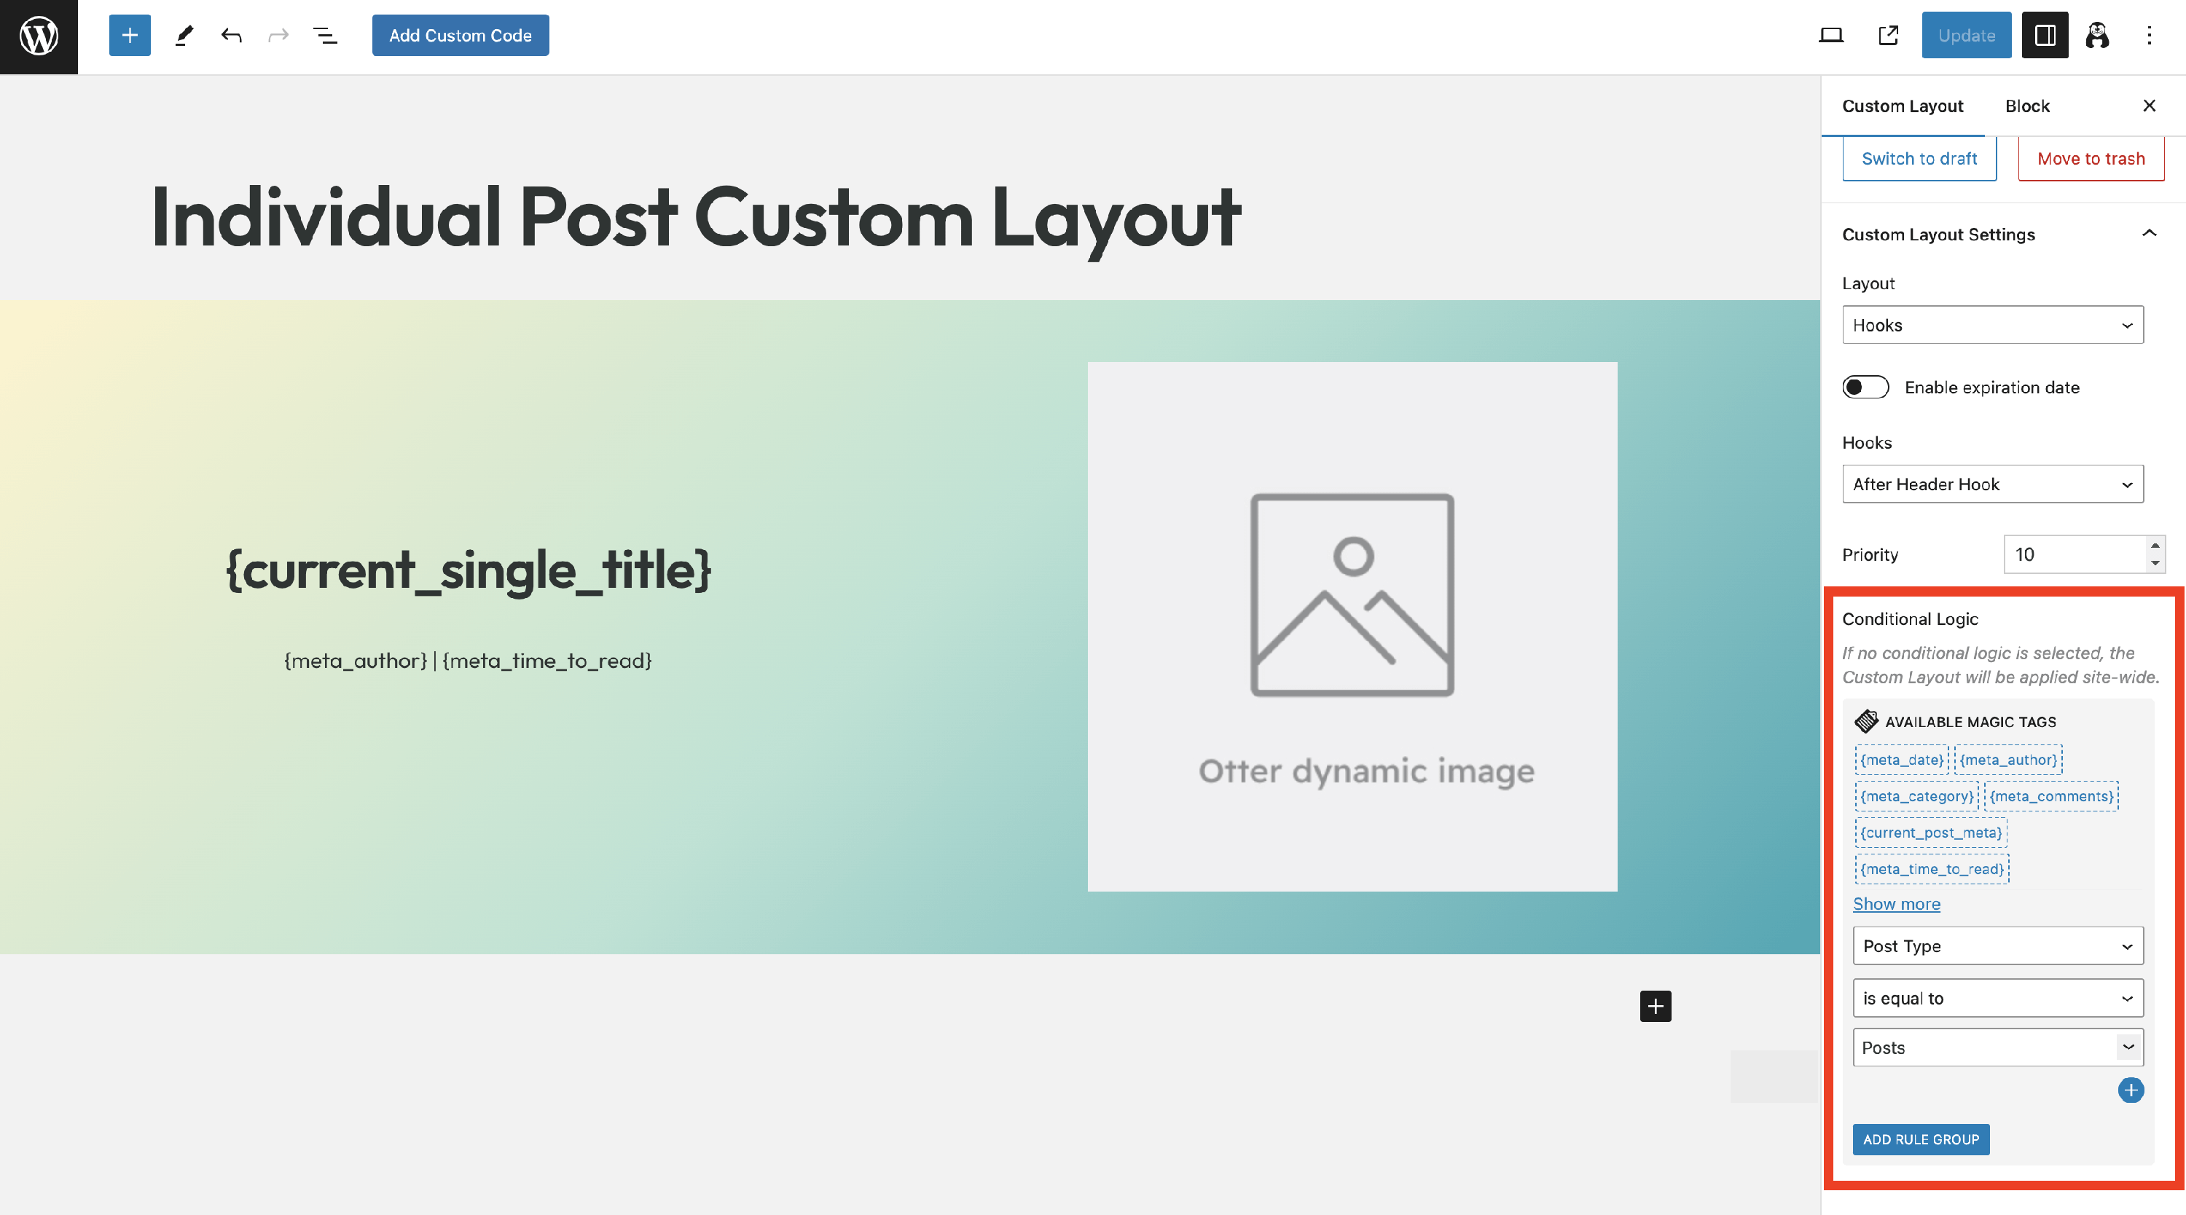Open the Layout dropdown showing Hooks
Screen dimensions: 2186x1215
[1991, 325]
